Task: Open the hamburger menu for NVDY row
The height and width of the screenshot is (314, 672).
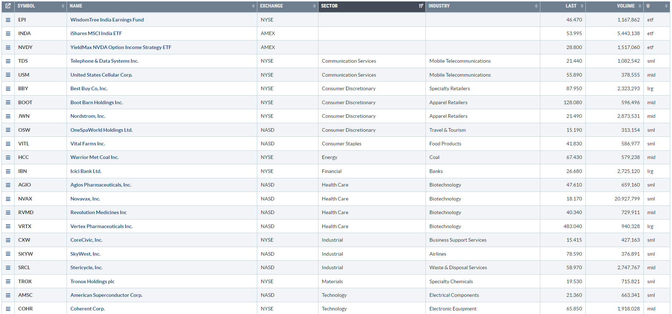Action: pos(8,48)
